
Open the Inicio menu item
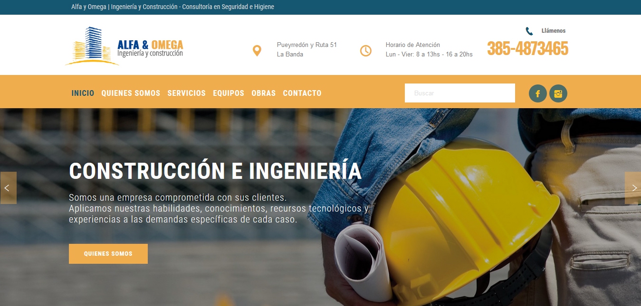(83, 93)
